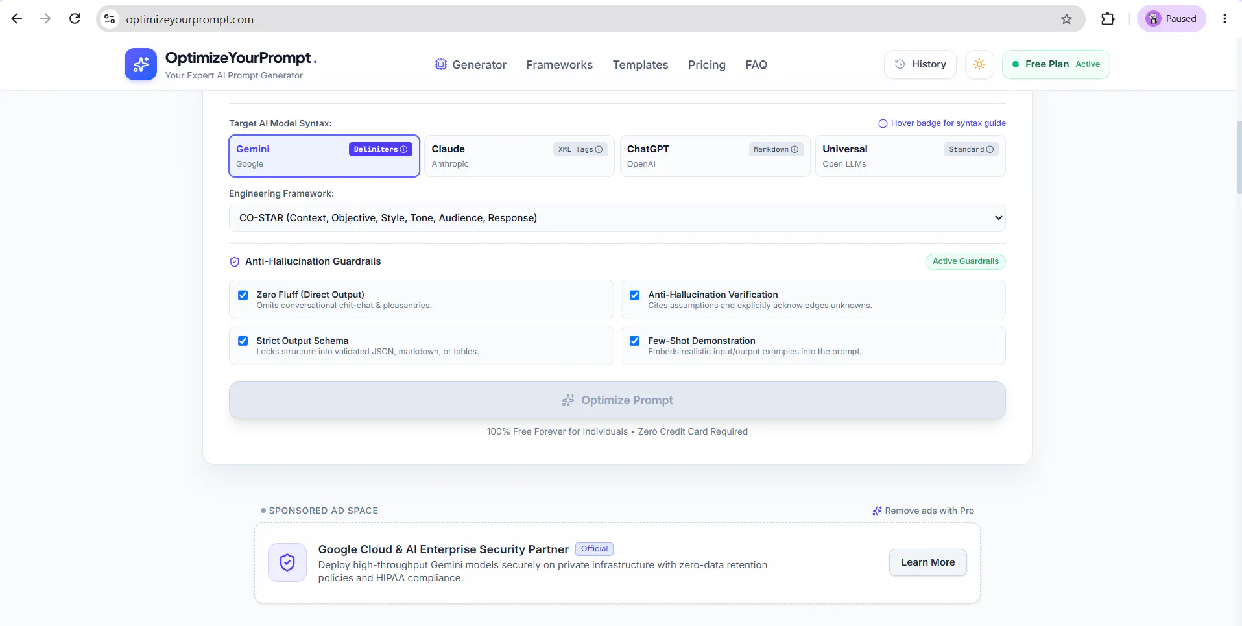Screen dimensions: 1242x626
Task: Toggle the Strict Output Schema checkbox
Action: point(243,341)
